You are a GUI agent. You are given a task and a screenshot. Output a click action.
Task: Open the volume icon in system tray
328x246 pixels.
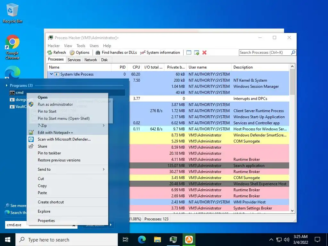(287, 240)
